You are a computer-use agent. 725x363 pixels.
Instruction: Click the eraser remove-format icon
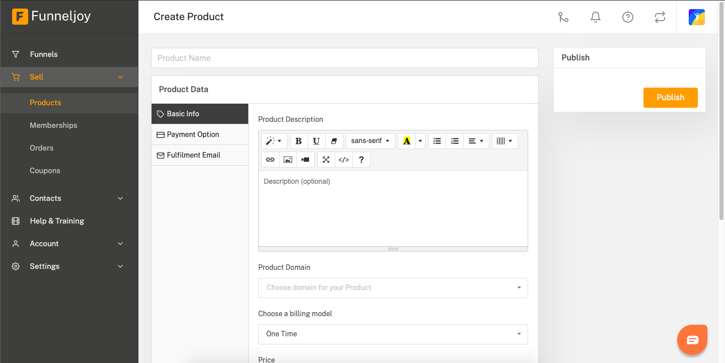[334, 141]
